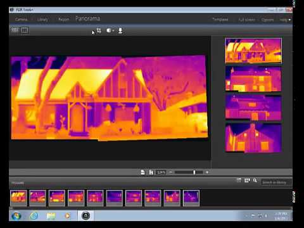Switch to single-image filmstrip view
This screenshot has width=304, height=228.
point(24,30)
